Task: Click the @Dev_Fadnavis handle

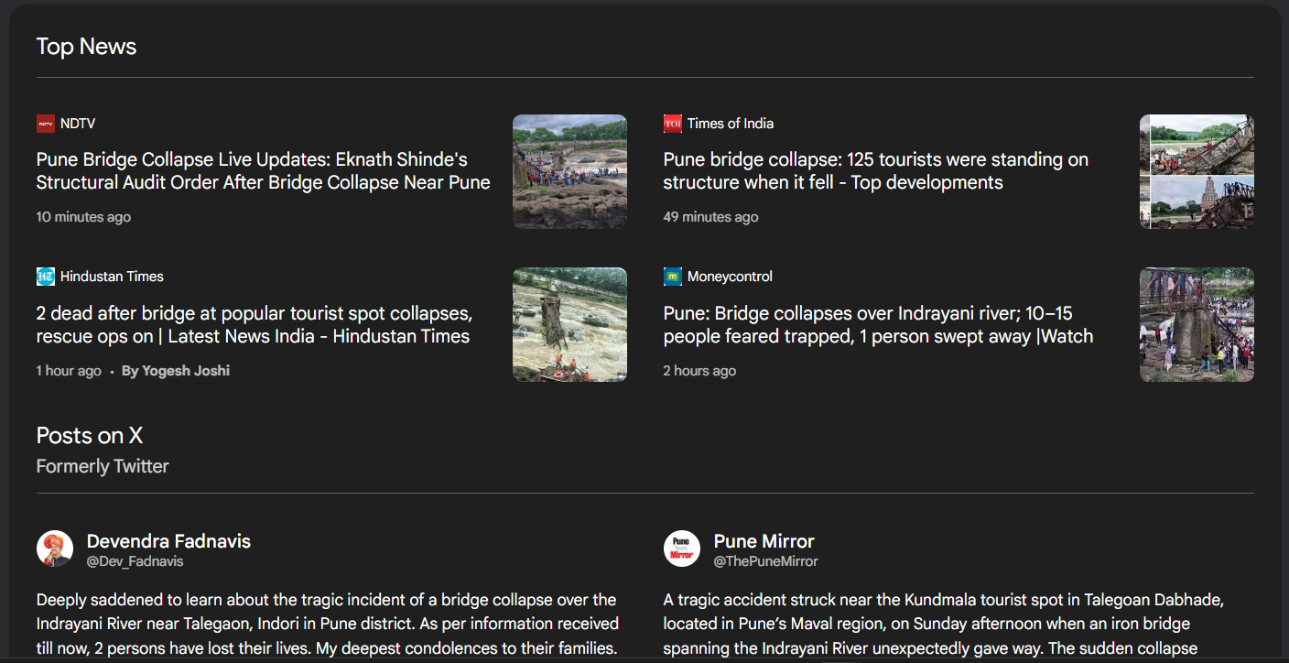Action: (x=135, y=561)
